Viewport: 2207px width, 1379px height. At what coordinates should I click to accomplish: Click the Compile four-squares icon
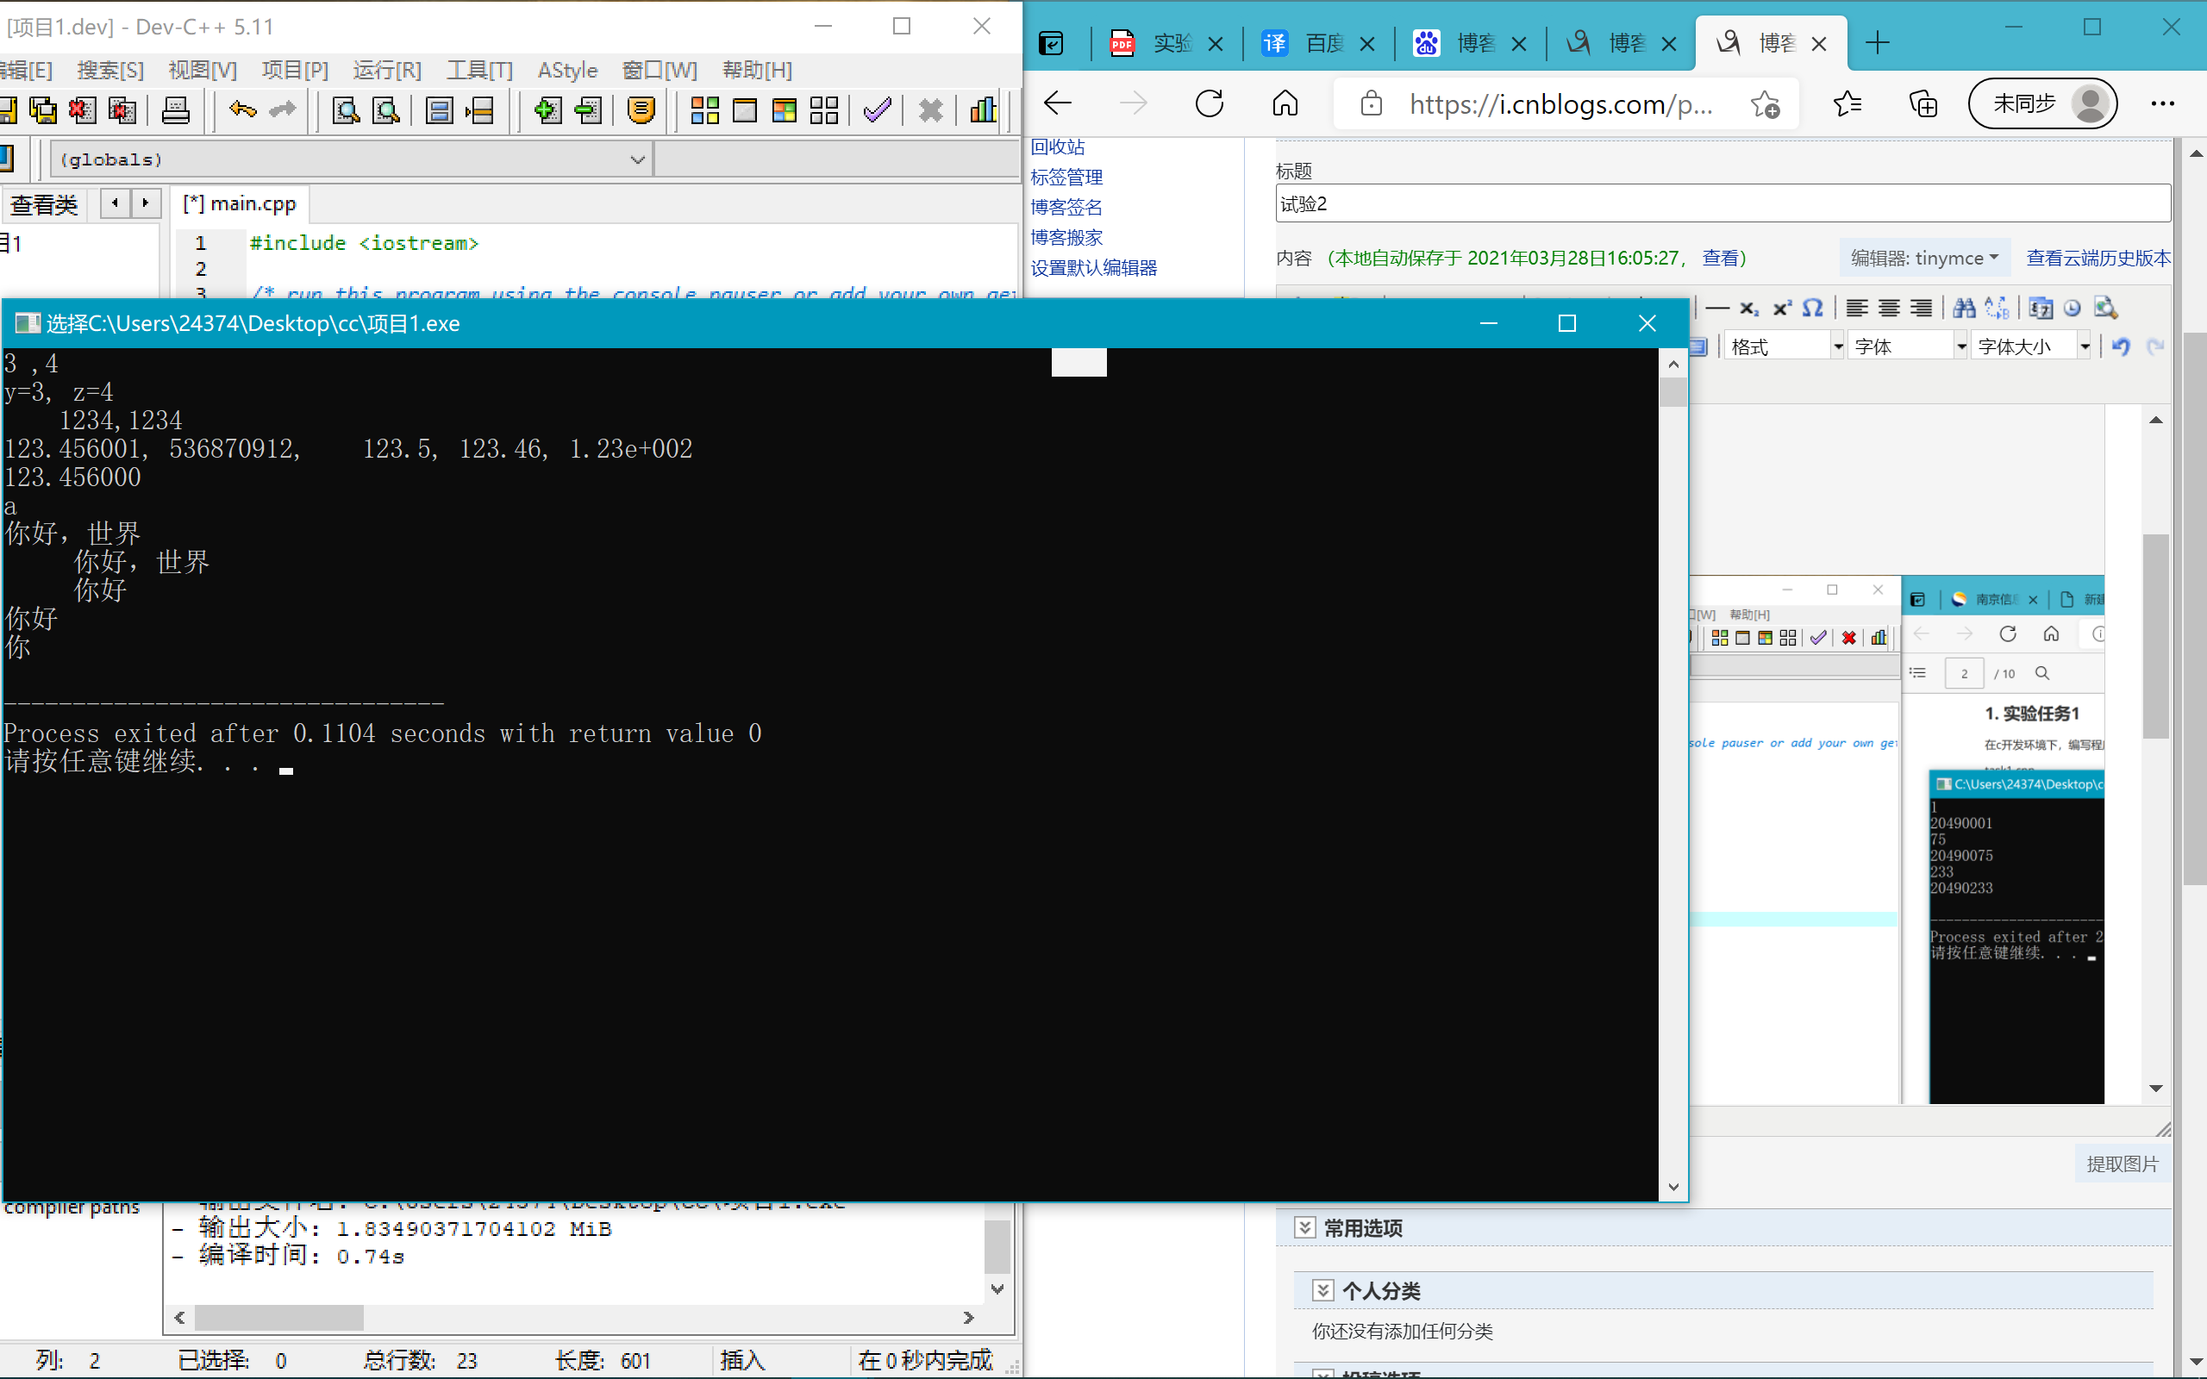704,110
